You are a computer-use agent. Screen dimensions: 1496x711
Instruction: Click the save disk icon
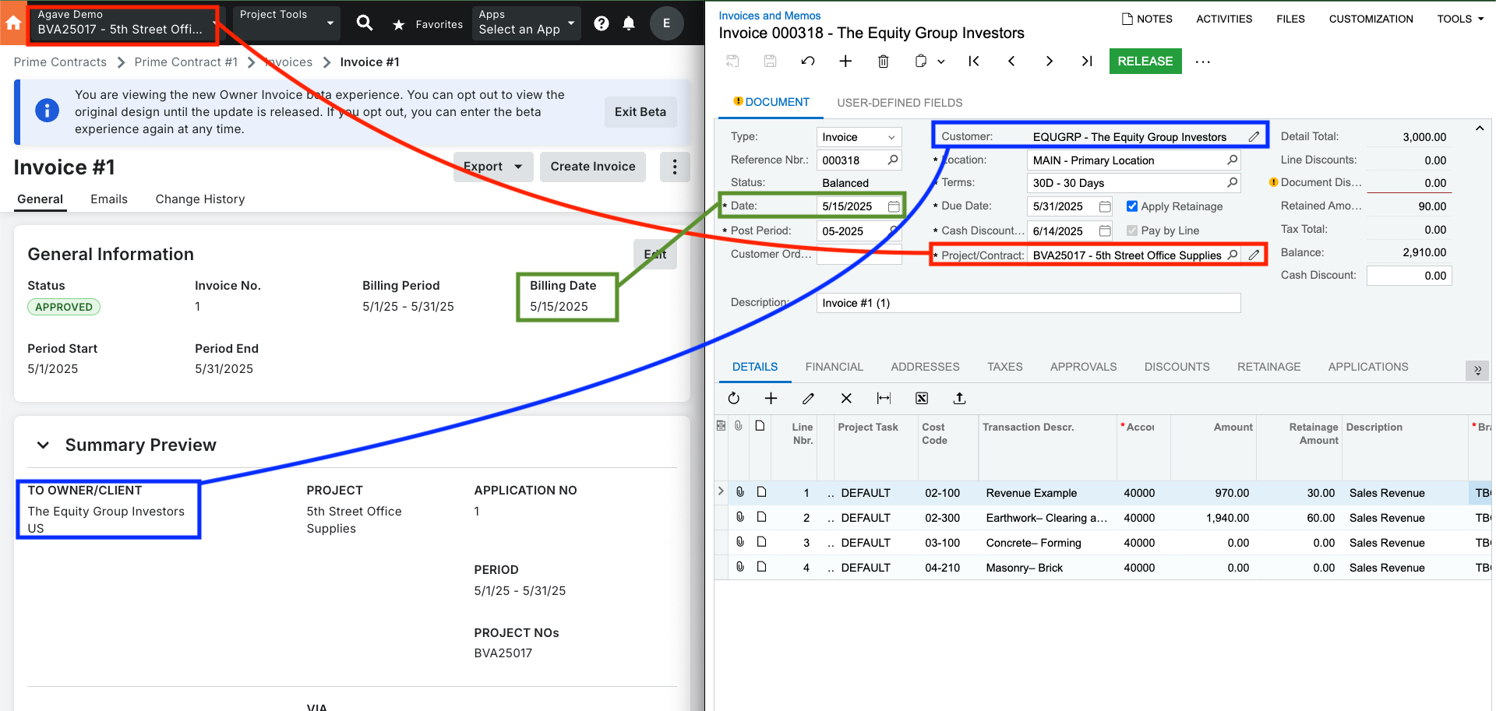tap(770, 61)
